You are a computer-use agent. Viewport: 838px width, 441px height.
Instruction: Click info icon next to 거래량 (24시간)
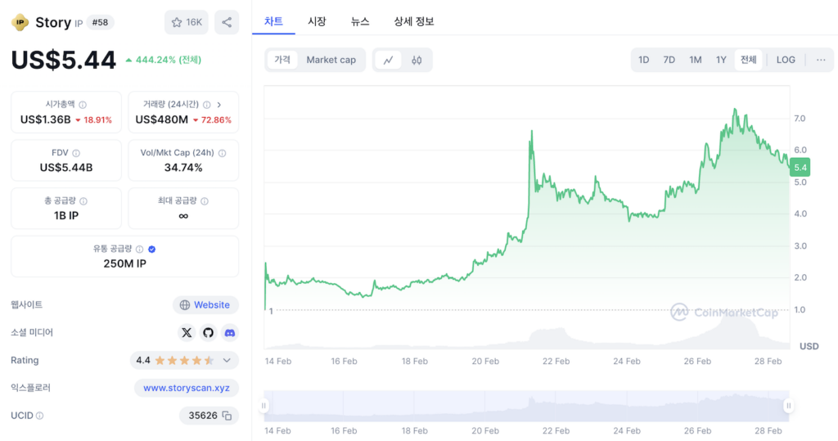tap(207, 105)
